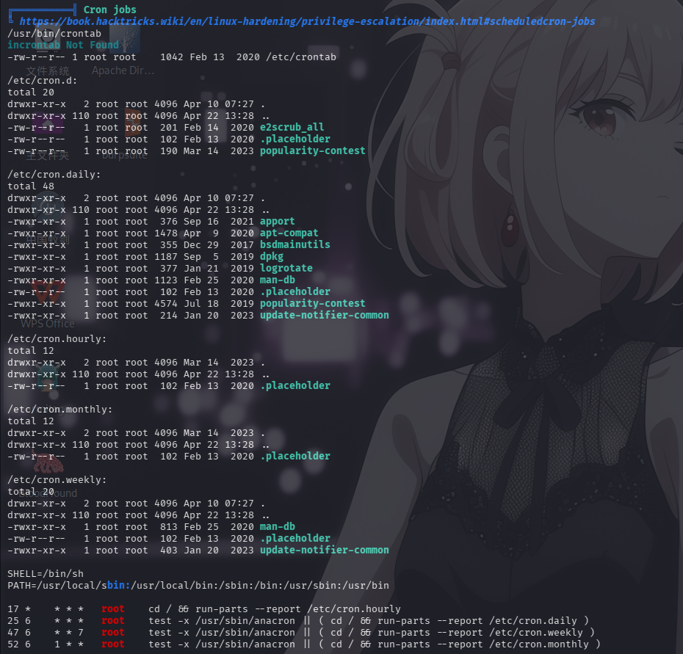Click popularity-contest entry with size 4574
Viewport: 683px width, 654px height.
click(312, 303)
